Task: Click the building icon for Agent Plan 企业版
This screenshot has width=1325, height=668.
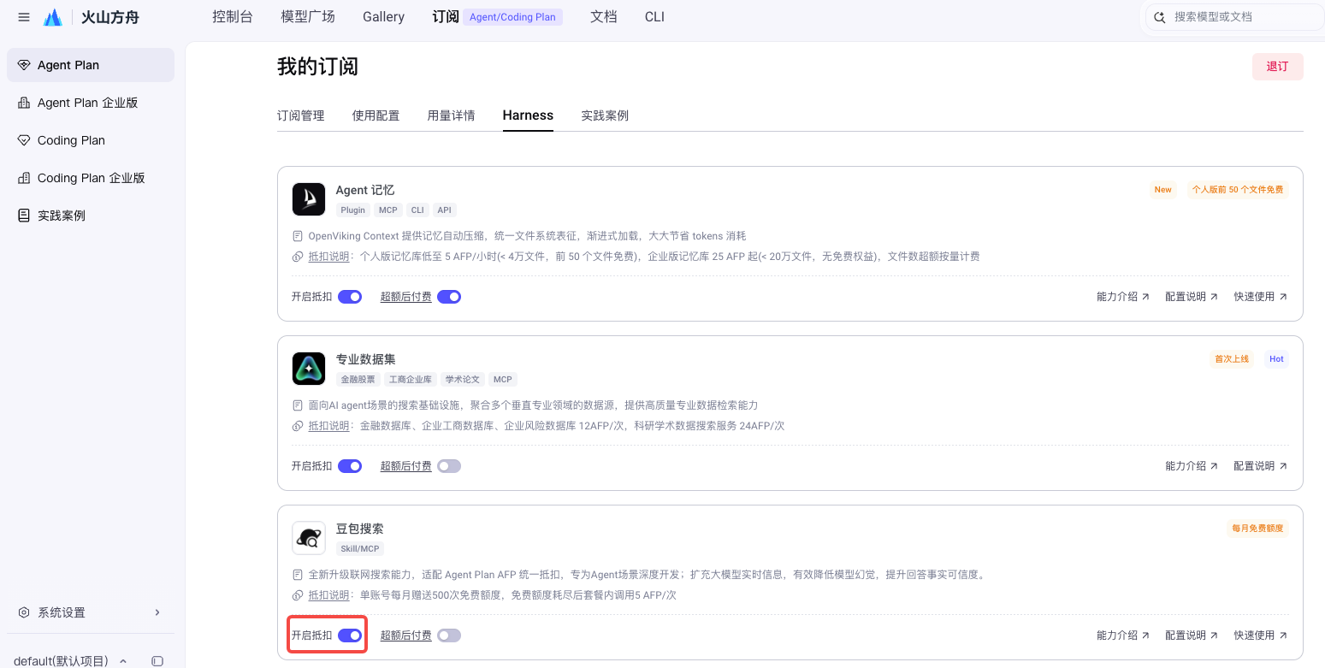Action: [24, 103]
